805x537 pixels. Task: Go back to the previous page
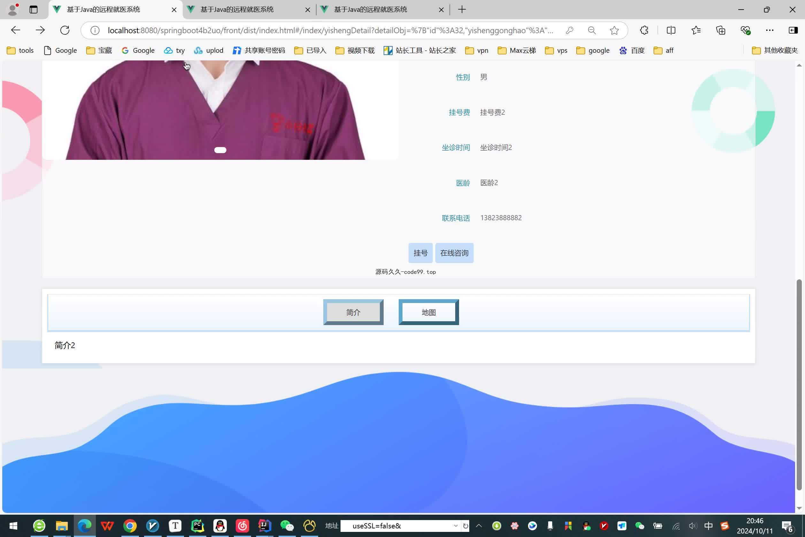[16, 30]
